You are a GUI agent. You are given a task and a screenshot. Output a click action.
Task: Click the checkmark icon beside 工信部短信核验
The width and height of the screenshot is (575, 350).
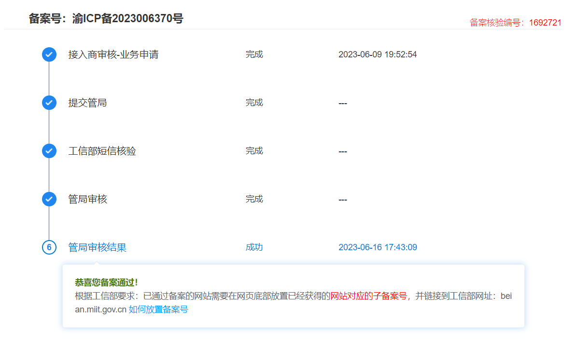tap(49, 151)
